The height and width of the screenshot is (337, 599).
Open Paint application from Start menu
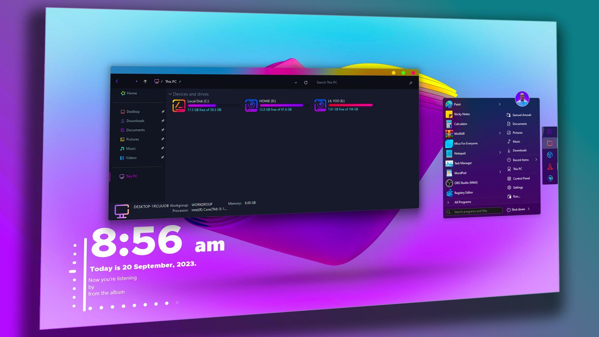click(457, 104)
